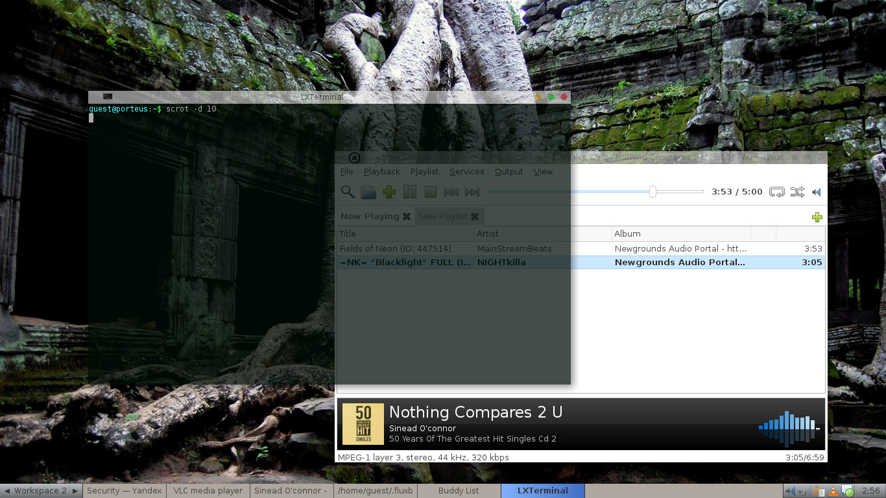Image resolution: width=886 pixels, height=498 pixels.
Task: Open 'Security — Yandex' from the taskbar
Action: click(125, 491)
